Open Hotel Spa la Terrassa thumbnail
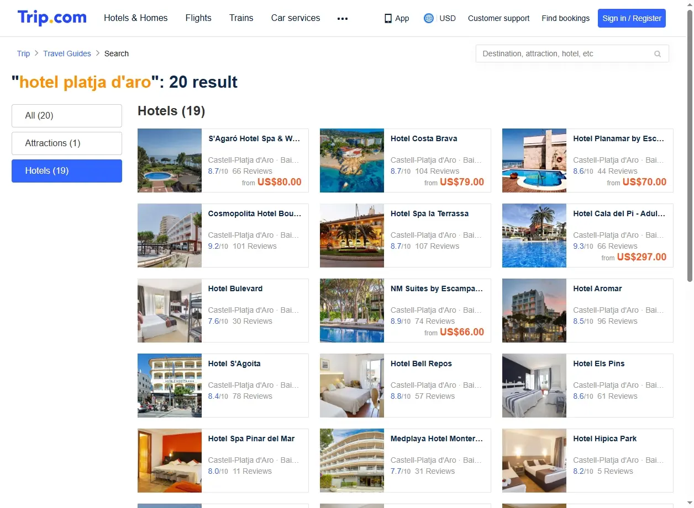This screenshot has height=508, width=694. pos(352,236)
